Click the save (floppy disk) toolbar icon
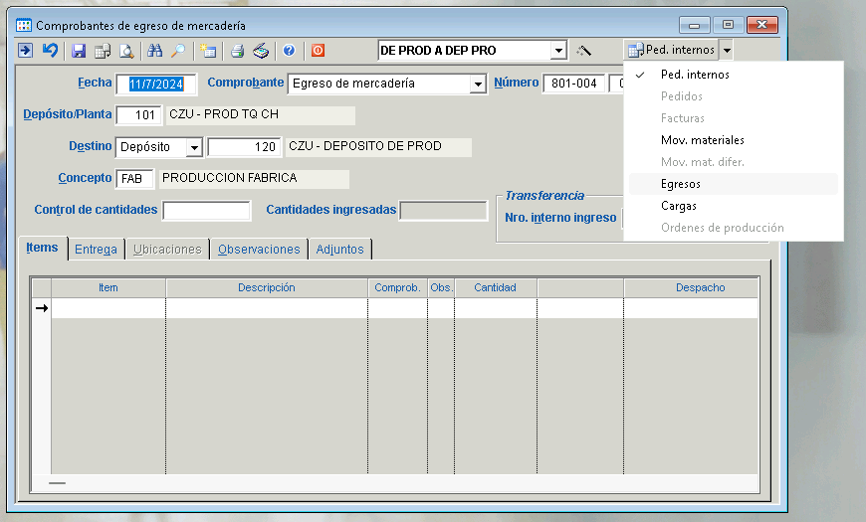 (x=79, y=51)
